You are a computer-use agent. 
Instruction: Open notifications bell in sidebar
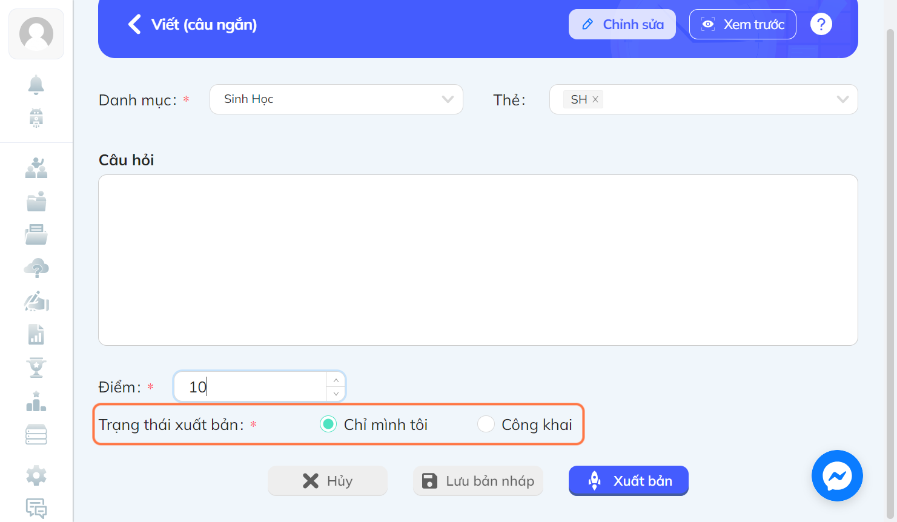point(36,85)
